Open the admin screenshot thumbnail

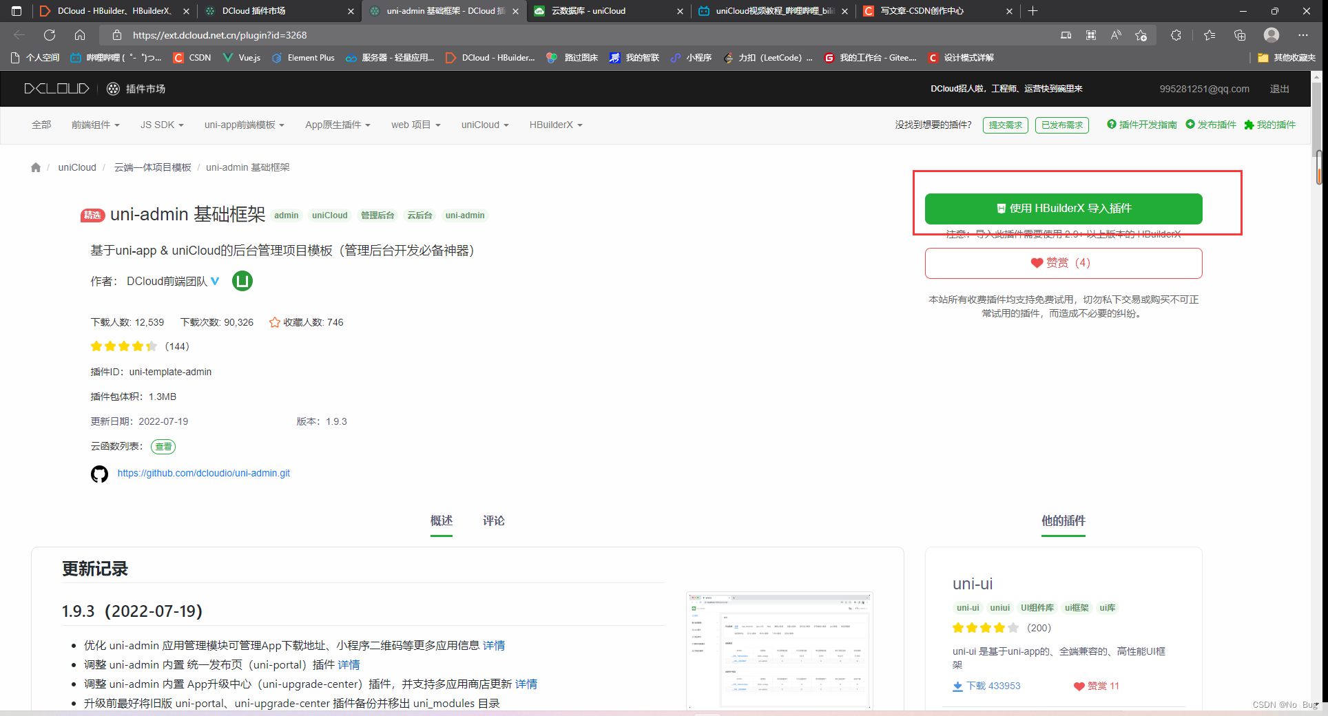tap(780, 650)
